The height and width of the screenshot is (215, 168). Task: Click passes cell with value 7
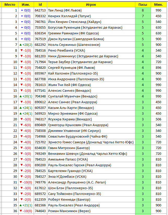143,16
